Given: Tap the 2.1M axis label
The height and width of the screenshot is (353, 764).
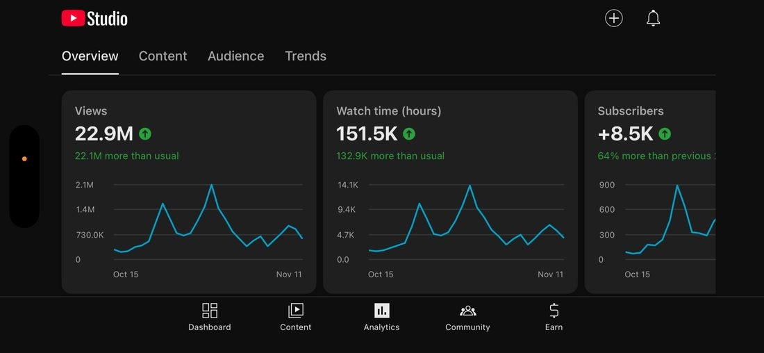Looking at the screenshot, I should 84,185.
